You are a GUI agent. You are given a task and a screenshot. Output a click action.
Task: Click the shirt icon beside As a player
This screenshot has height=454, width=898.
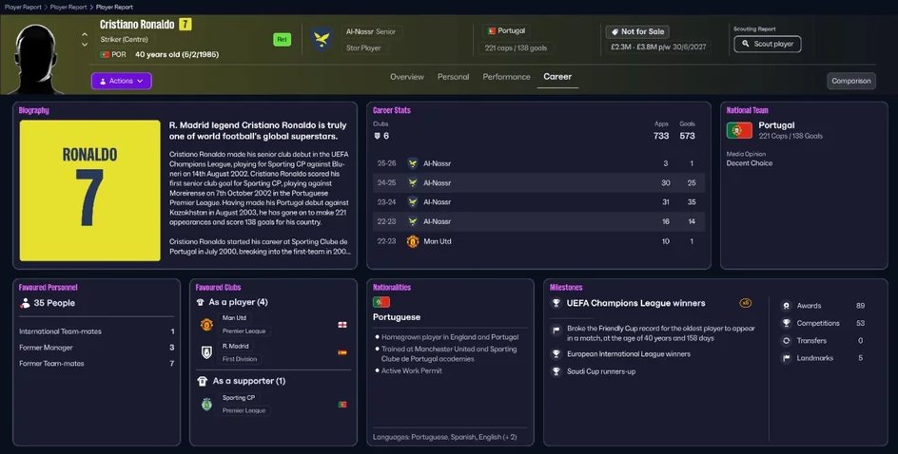pos(201,302)
